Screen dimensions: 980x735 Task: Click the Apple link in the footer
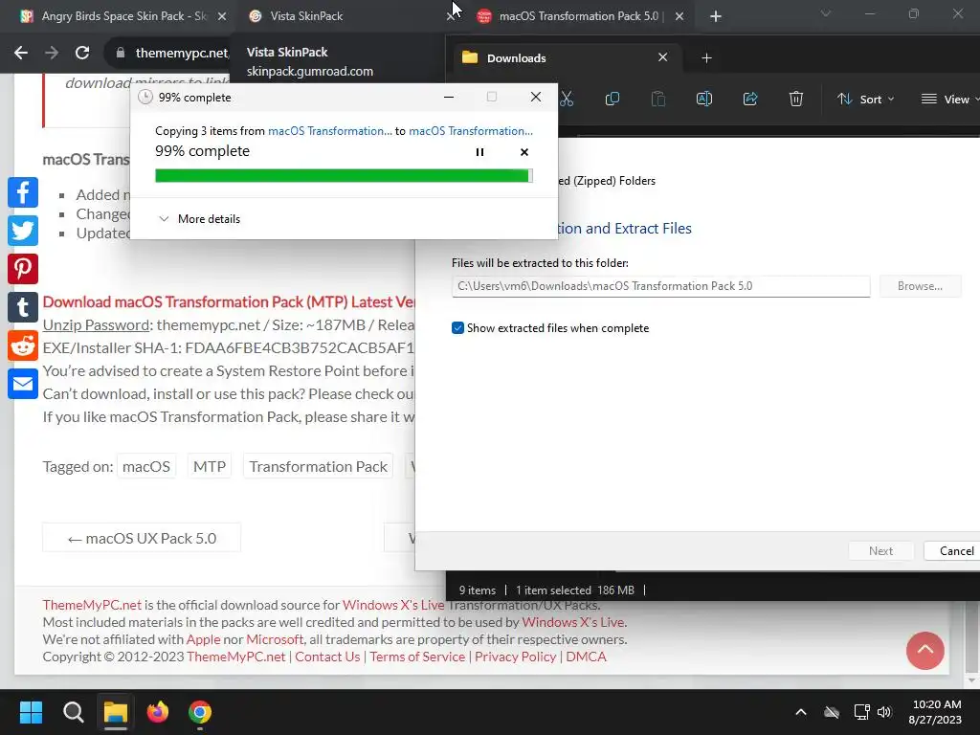coord(203,639)
